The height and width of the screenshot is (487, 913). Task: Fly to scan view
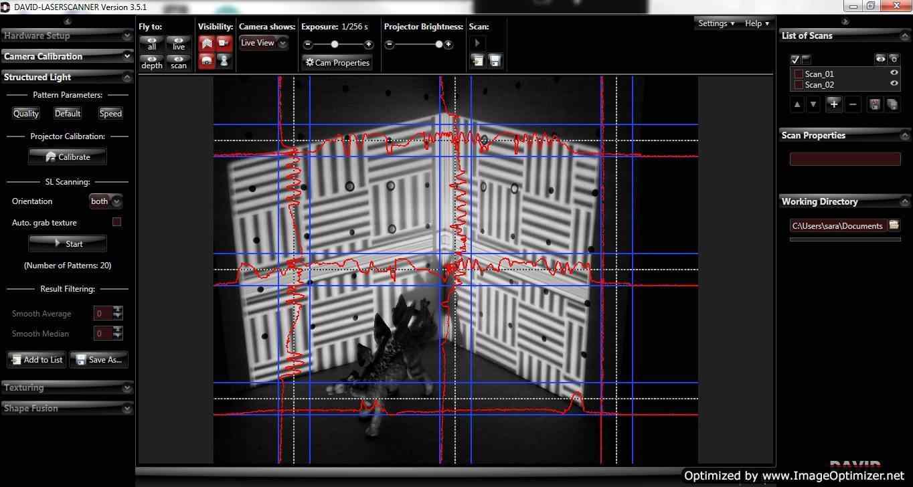click(x=179, y=62)
